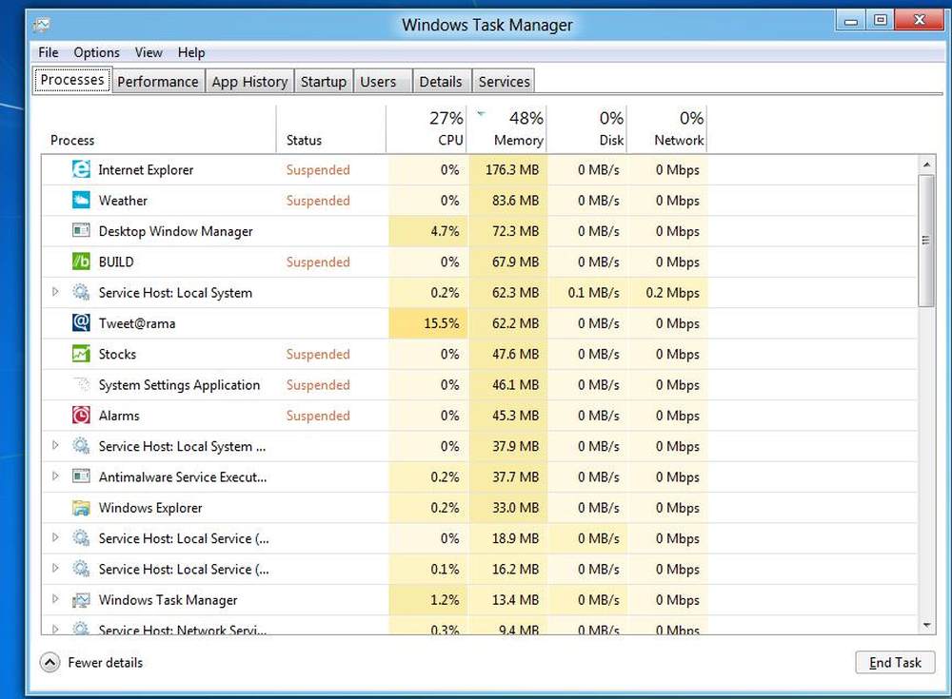Click the BUILD app icon
The height and width of the screenshot is (699, 952).
[81, 262]
